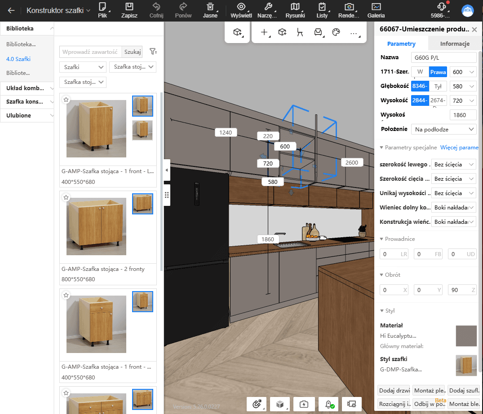The height and width of the screenshot is (414, 483).
Task: Open the Położenie Na podłodze dropdown
Action: pos(444,130)
